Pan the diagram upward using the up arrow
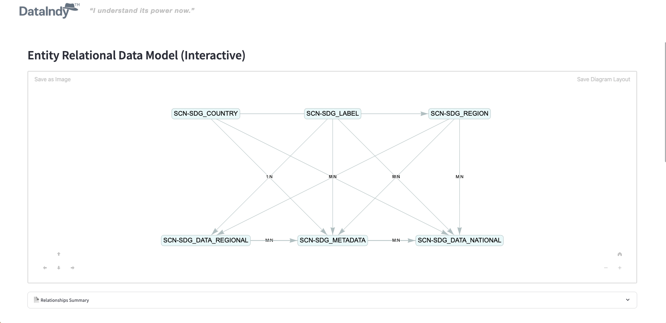666x323 pixels. [x=59, y=254]
